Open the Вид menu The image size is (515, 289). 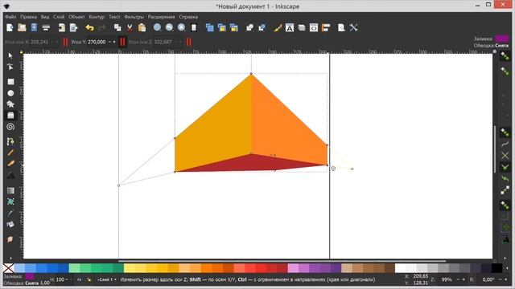click(x=45, y=17)
